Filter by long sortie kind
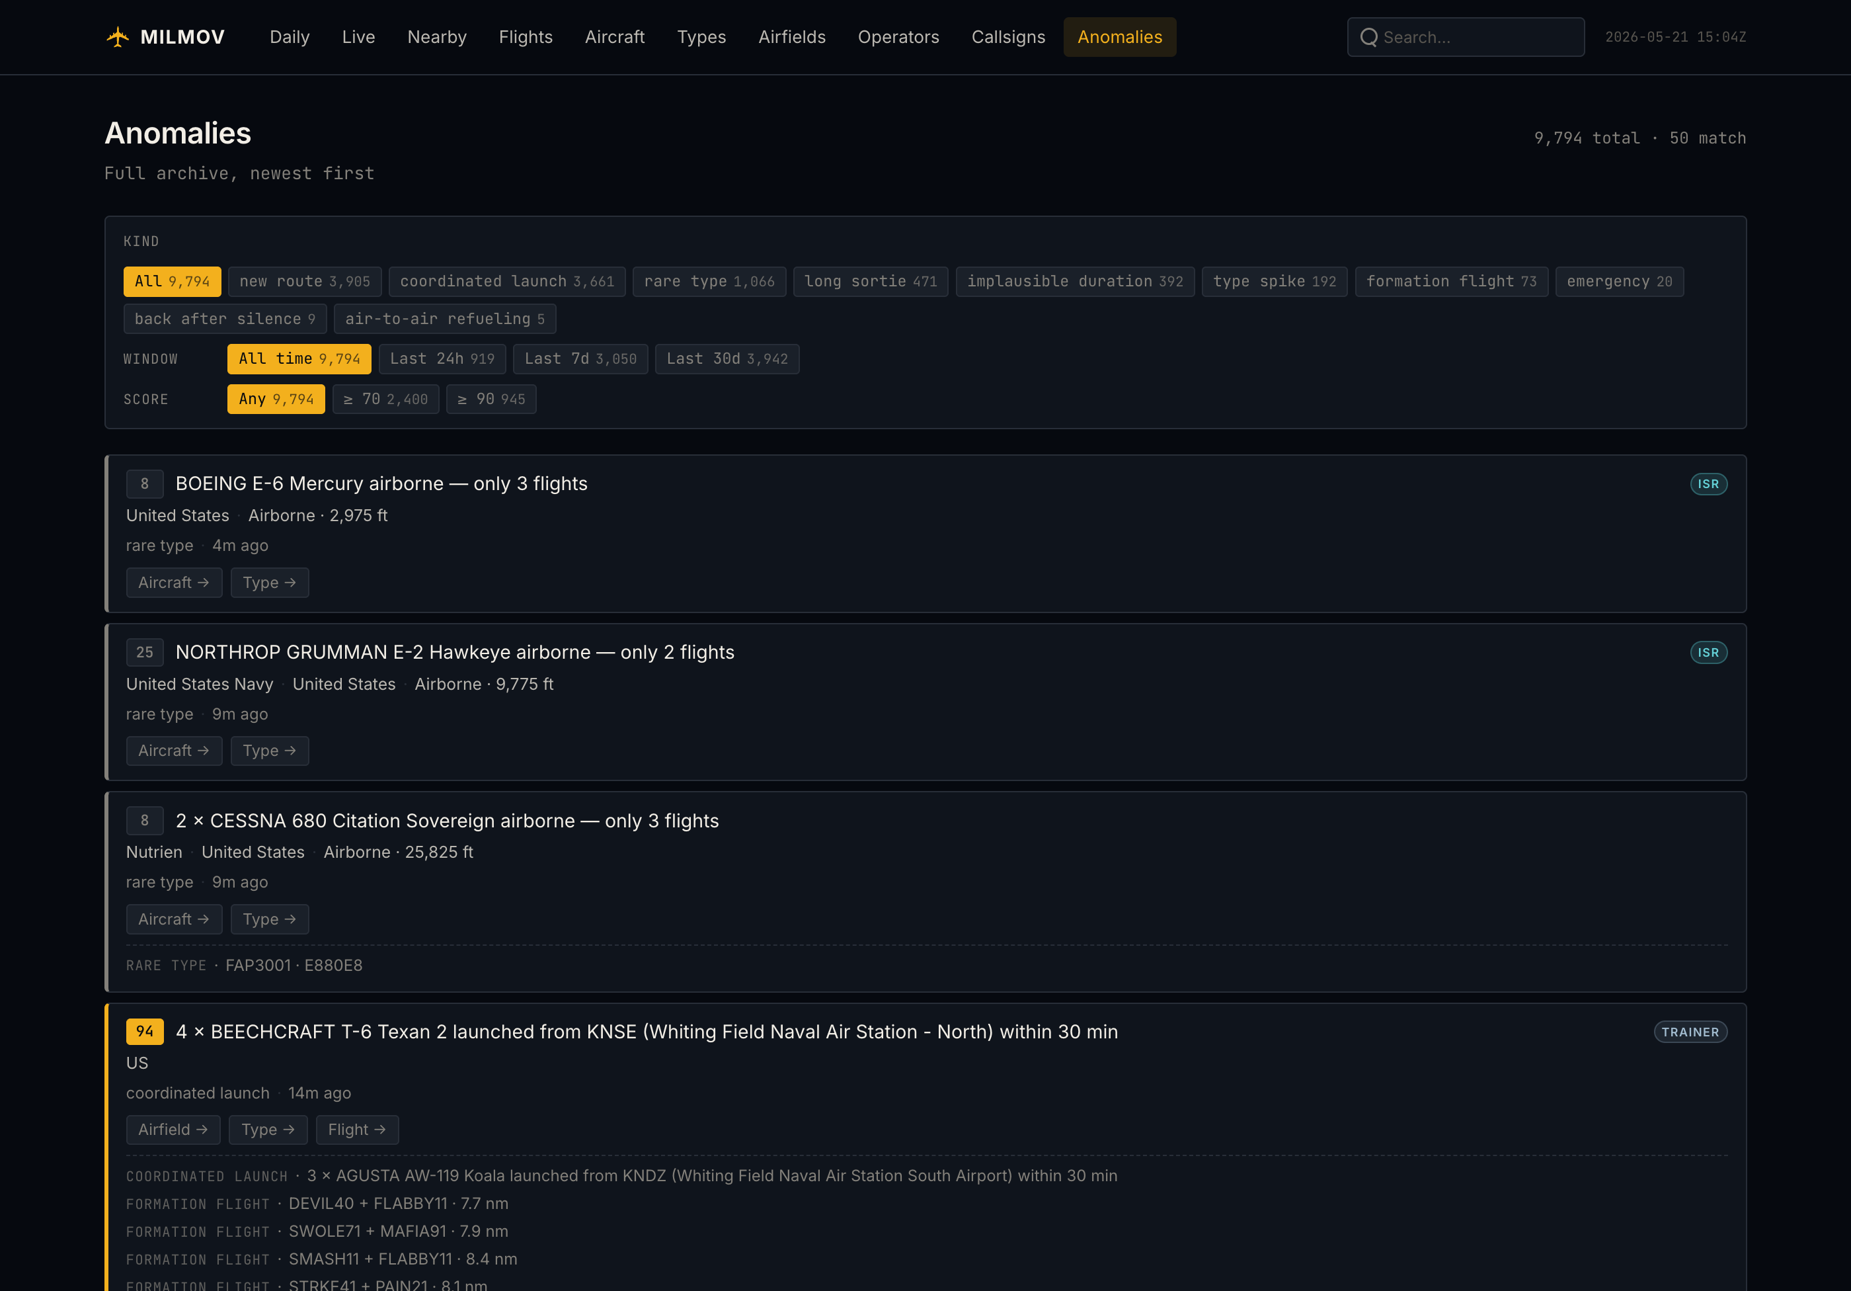1851x1291 pixels. click(x=871, y=282)
